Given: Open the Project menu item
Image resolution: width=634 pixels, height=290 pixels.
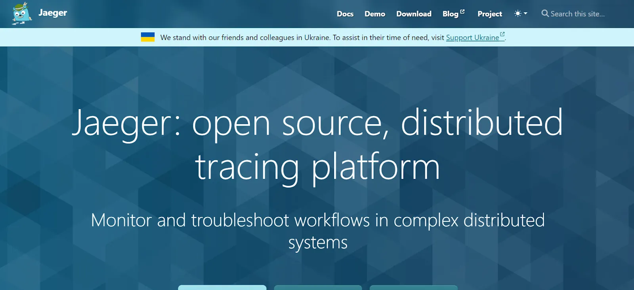Looking at the screenshot, I should coord(490,14).
